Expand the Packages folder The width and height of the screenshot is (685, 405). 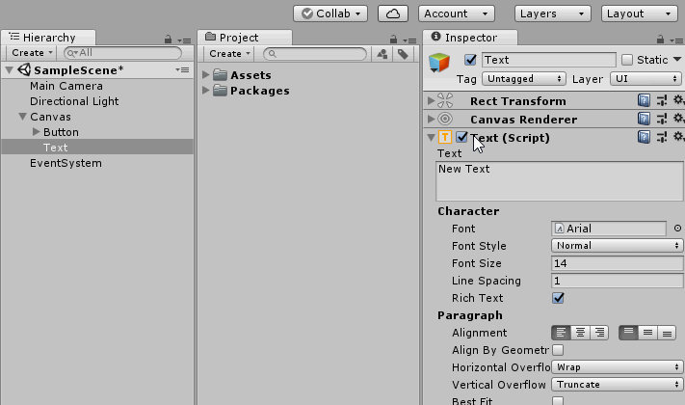click(x=206, y=90)
